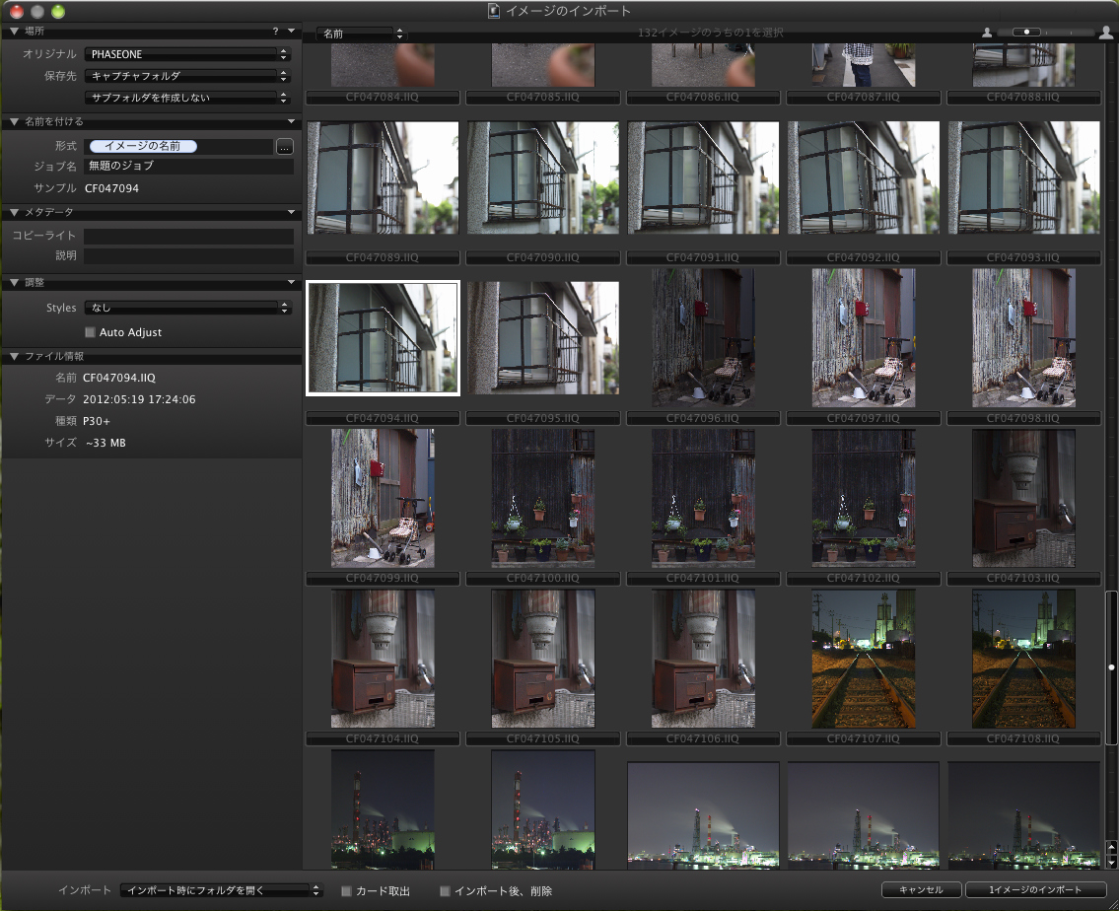Select thumbnail CF047090.IIQ

(x=543, y=177)
